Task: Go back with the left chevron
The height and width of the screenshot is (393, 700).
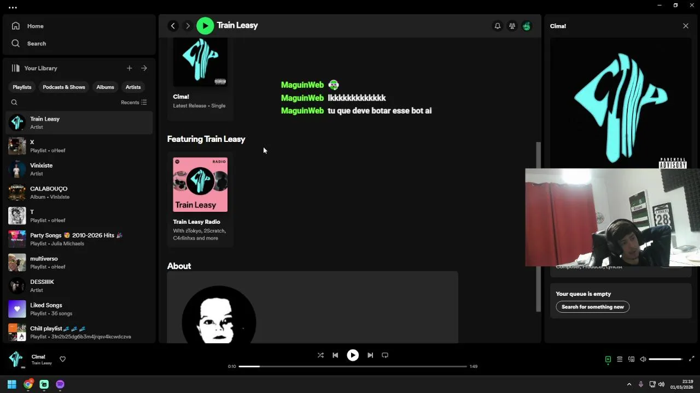Action: 173,26
